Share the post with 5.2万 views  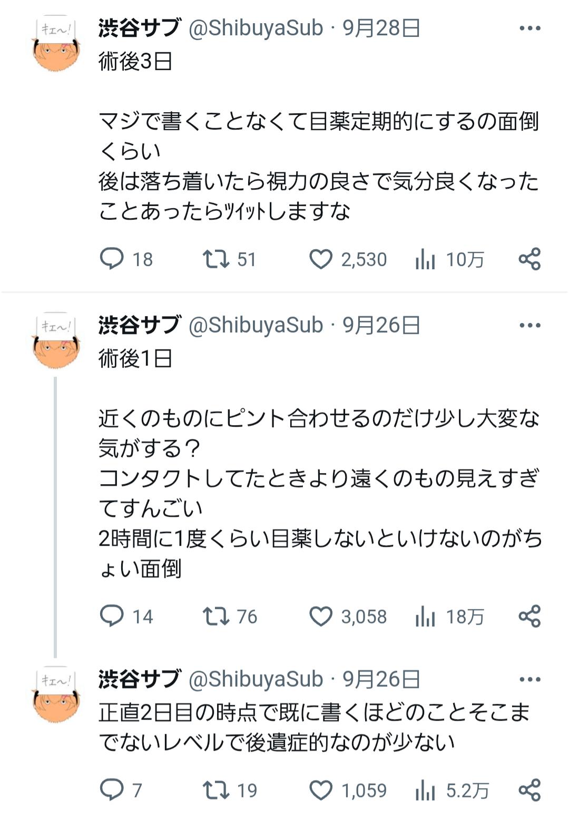[529, 790]
